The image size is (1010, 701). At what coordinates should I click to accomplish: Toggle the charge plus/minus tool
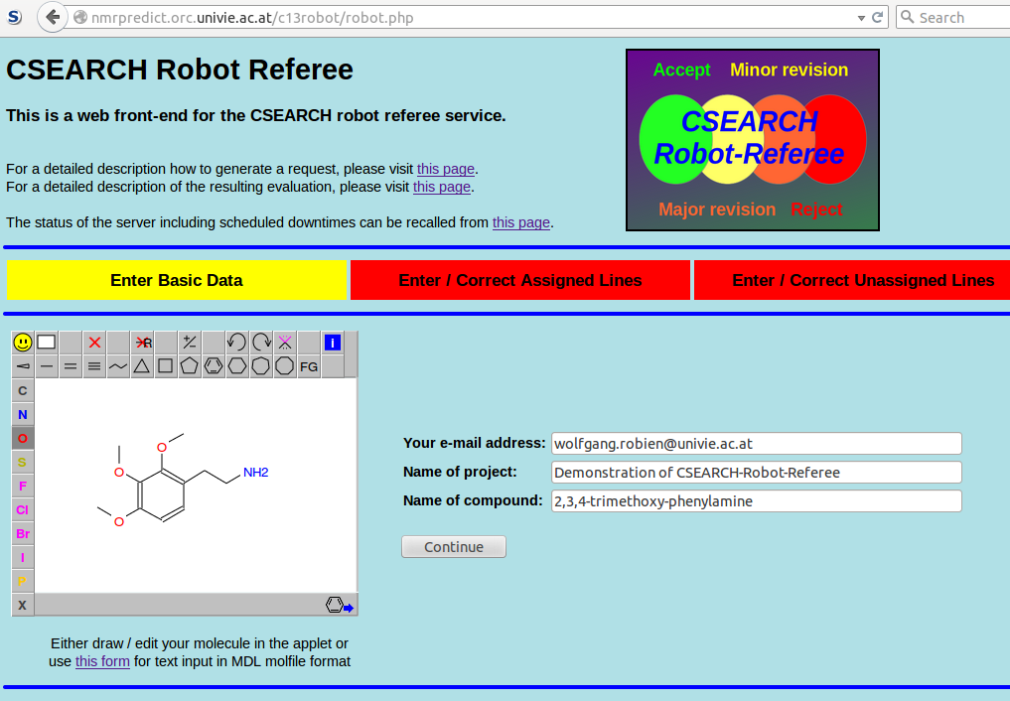[x=189, y=343]
